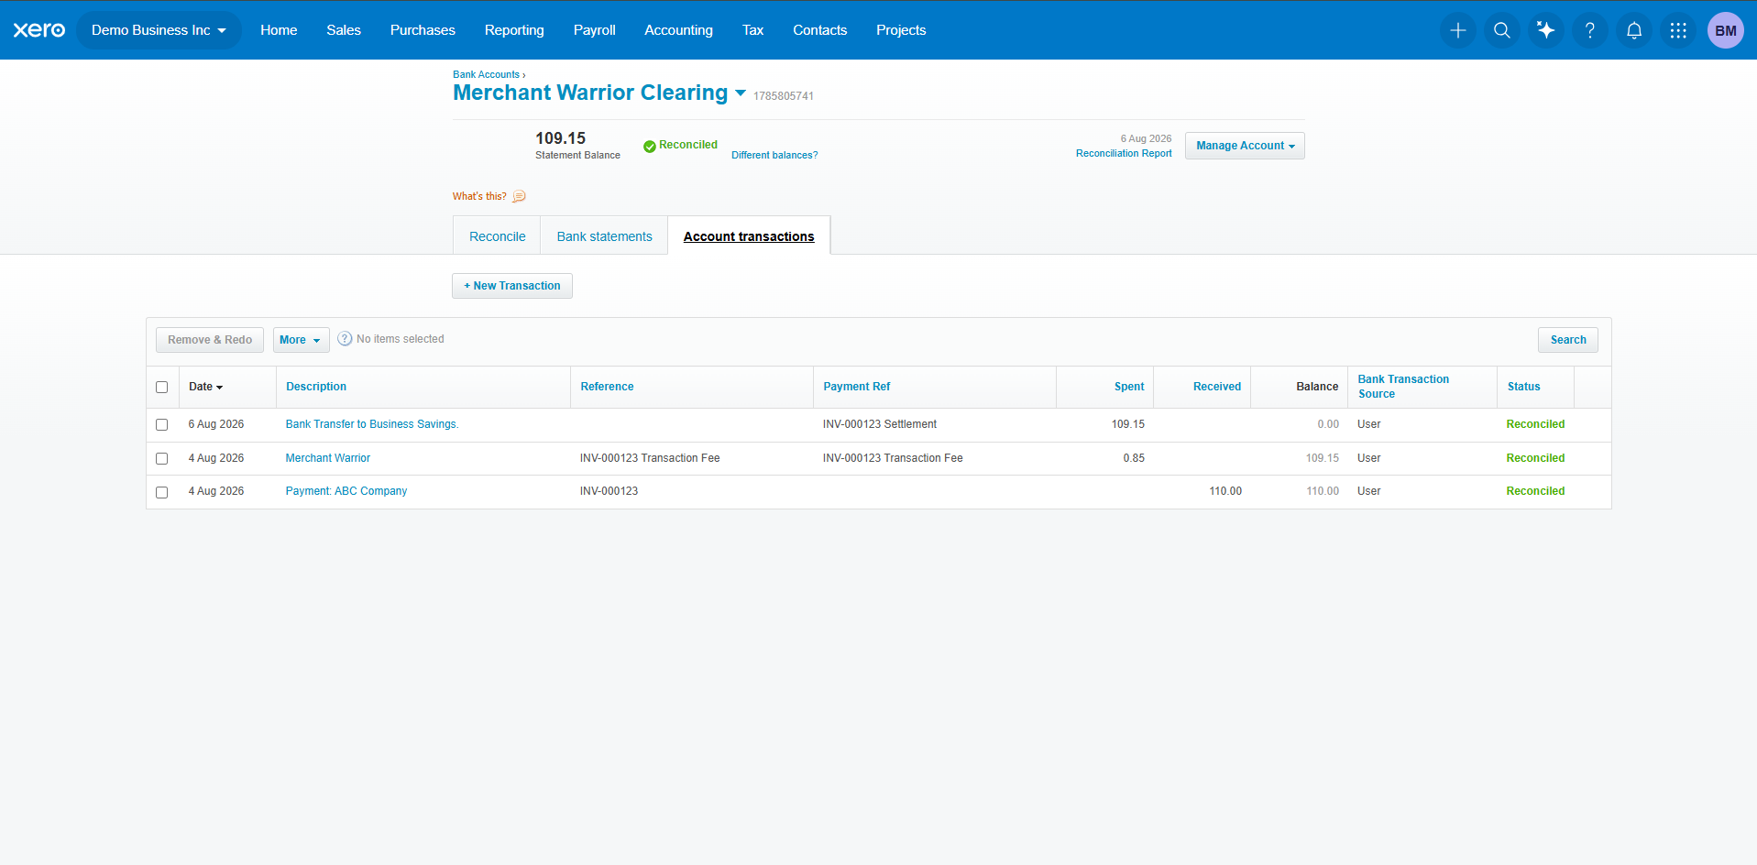Open the Manage Account dropdown

(1245, 146)
